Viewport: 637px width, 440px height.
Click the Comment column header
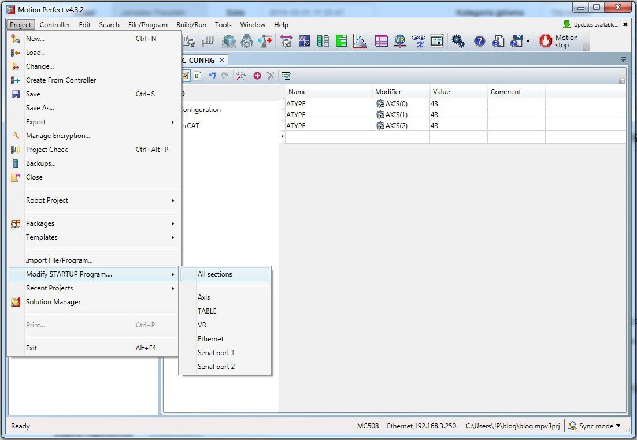tap(516, 92)
